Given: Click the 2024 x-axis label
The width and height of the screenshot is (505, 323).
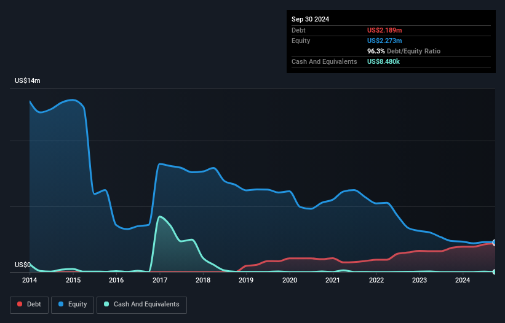Looking at the screenshot, I should pos(463,280).
